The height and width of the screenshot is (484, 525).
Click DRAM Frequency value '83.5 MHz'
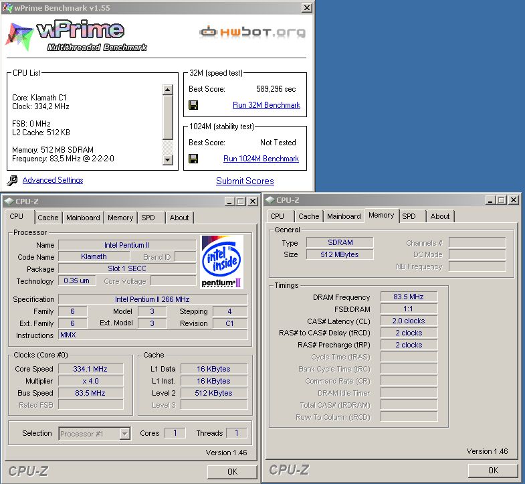click(x=409, y=297)
